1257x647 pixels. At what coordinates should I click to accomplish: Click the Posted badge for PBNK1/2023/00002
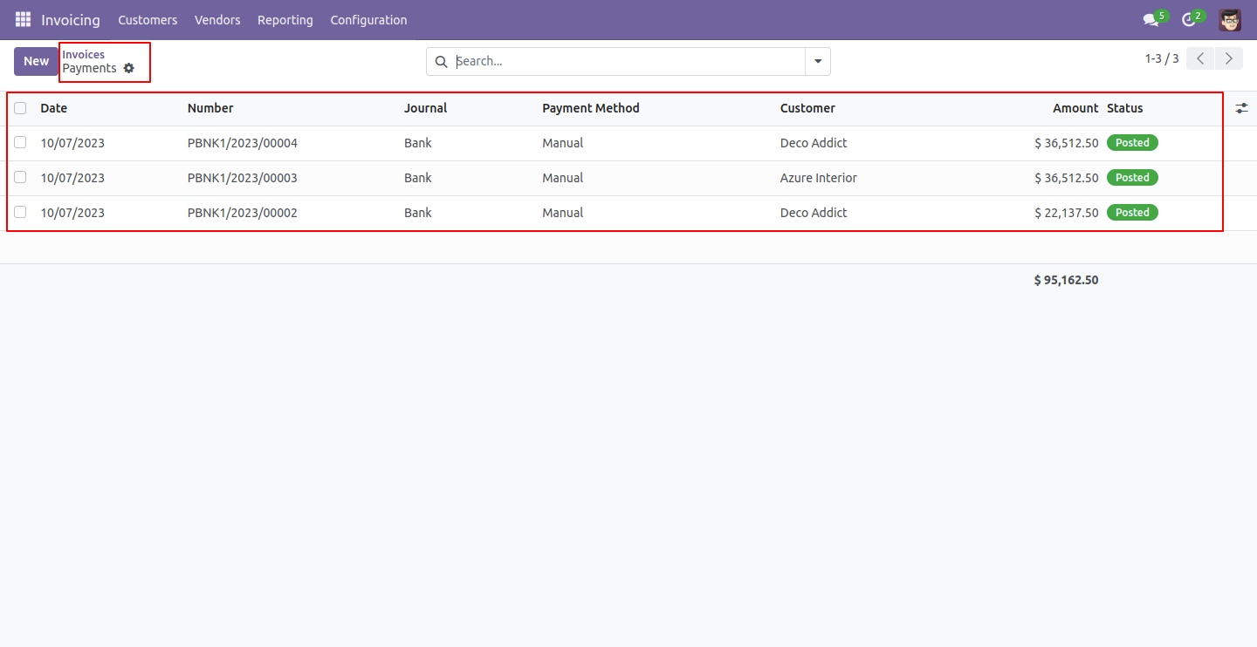click(x=1132, y=212)
